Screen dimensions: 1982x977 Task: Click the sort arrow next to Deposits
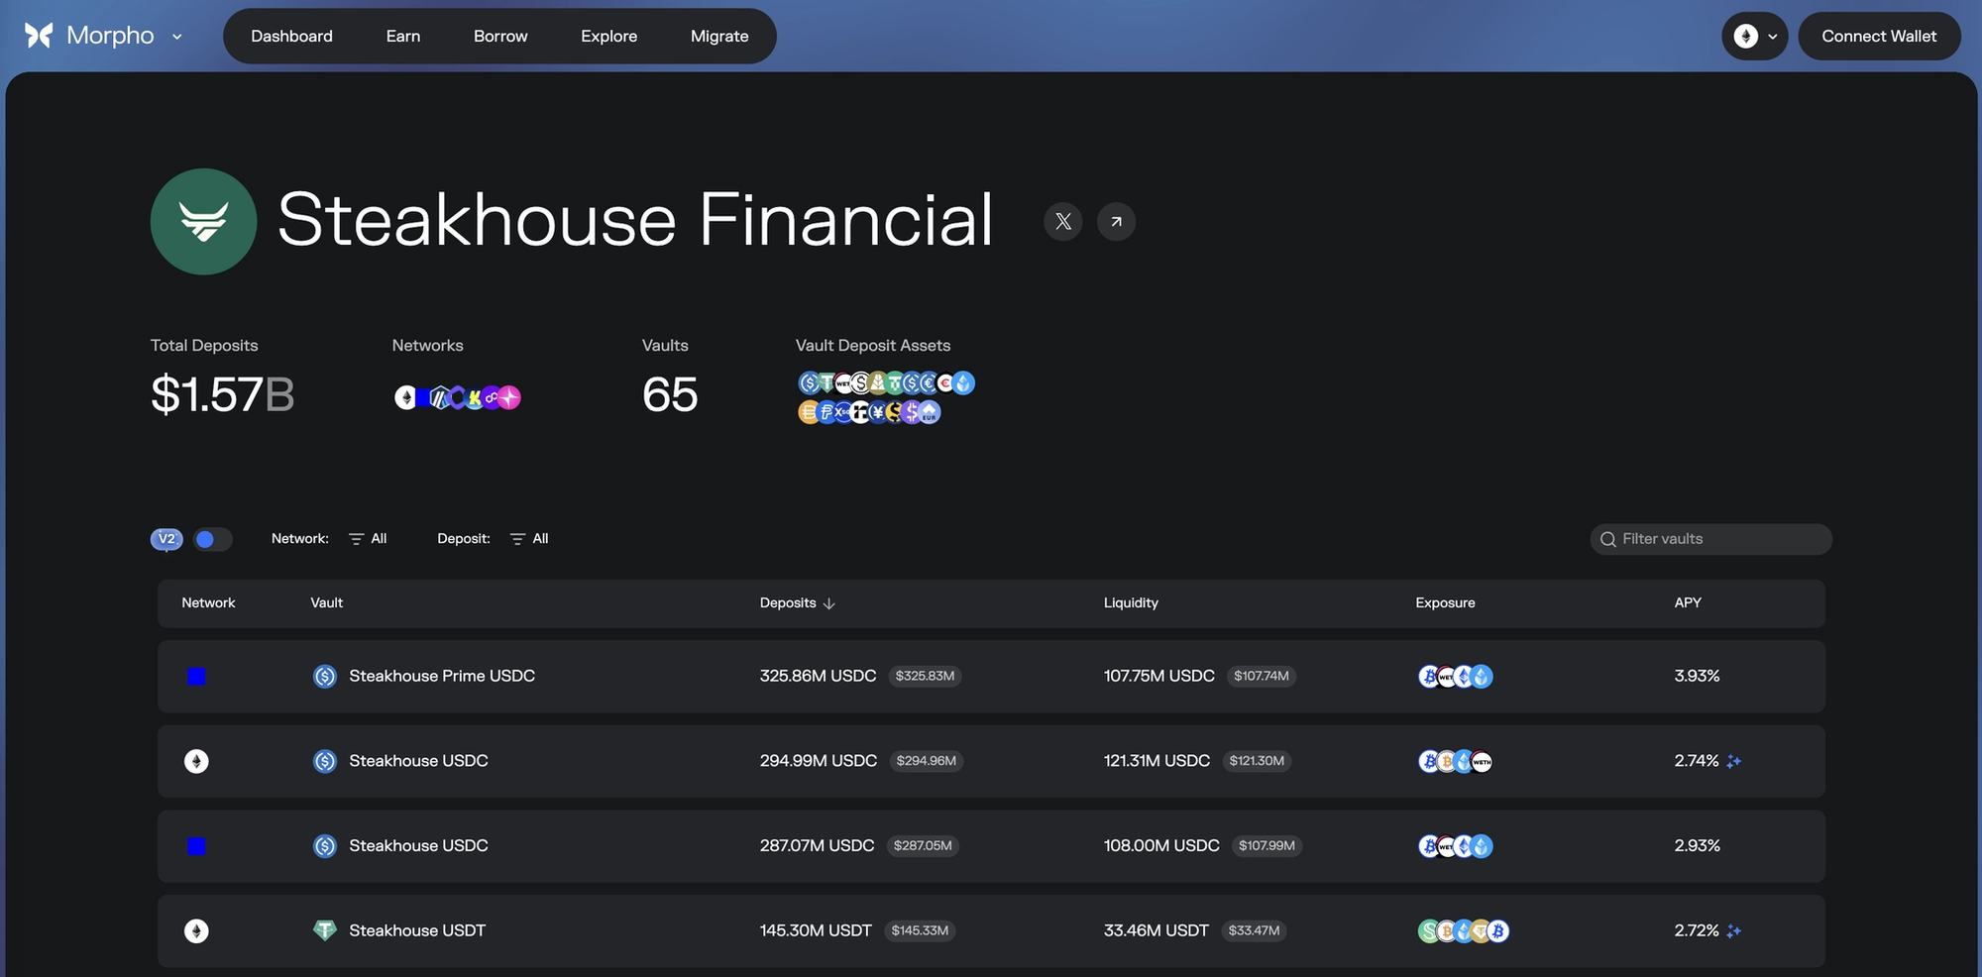829,603
